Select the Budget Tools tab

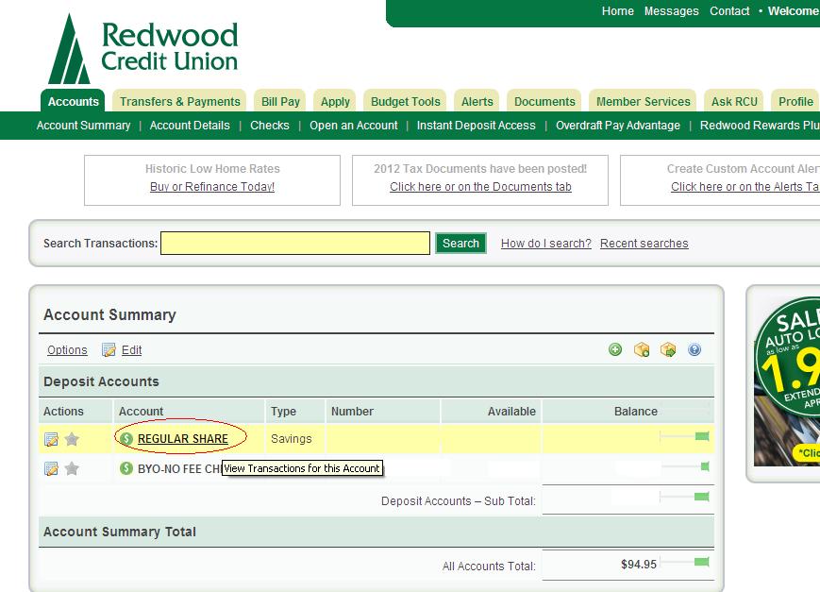pos(406,101)
